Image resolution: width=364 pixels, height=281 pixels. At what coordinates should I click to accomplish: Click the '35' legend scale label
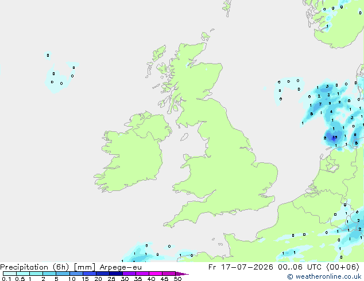(x=138, y=279)
